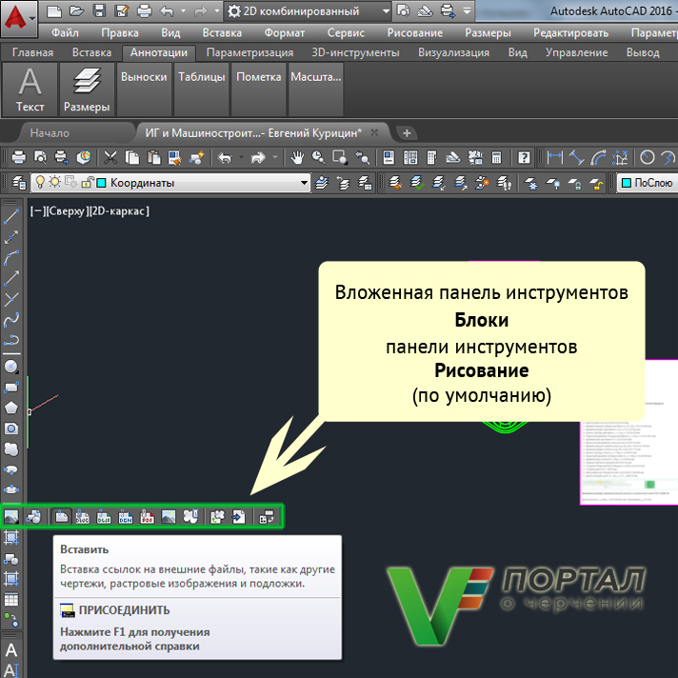The image size is (678, 678).
Task: Switch to the Начало document tab
Action: click(x=50, y=133)
